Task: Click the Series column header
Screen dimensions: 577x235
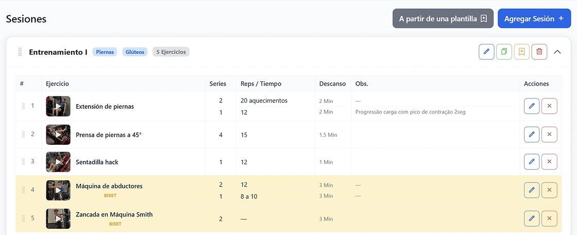Action: click(x=218, y=83)
